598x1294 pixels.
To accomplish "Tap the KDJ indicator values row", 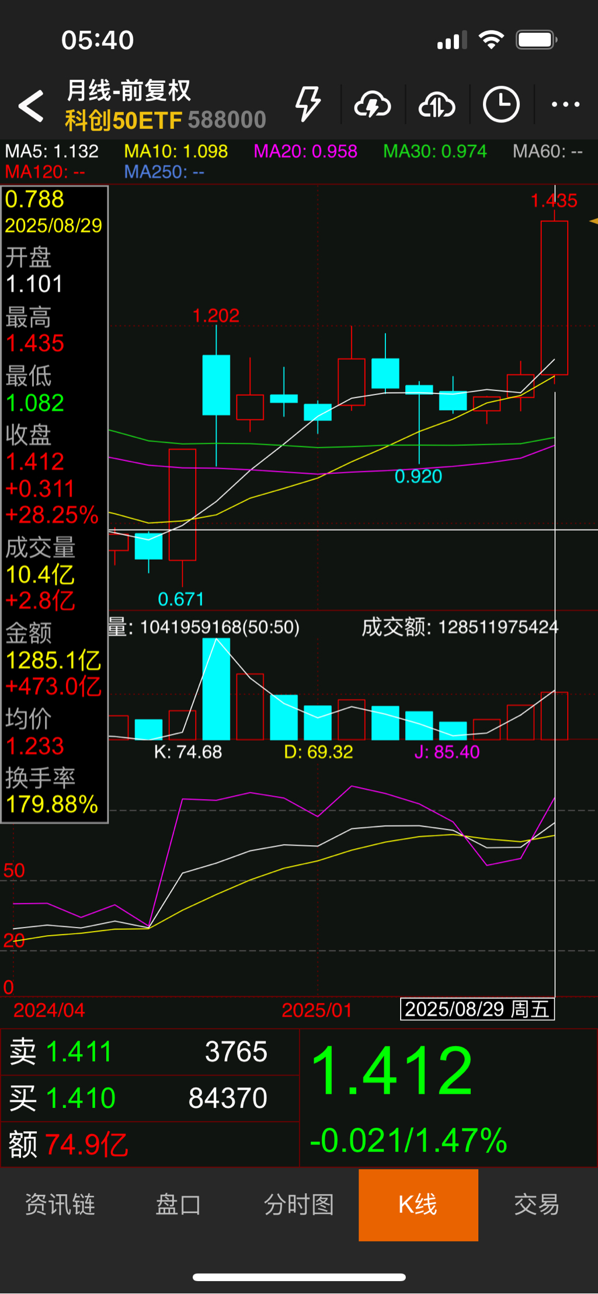I will 317,752.
